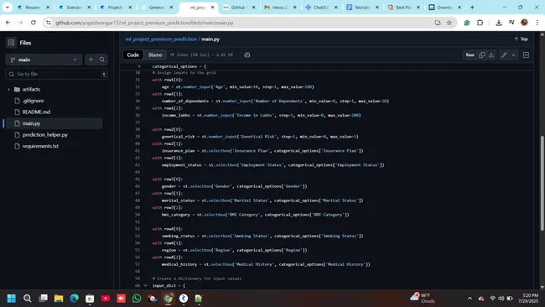545x307 pixels.
Task: Open Microsoft Store from the taskbar
Action: 90,299
